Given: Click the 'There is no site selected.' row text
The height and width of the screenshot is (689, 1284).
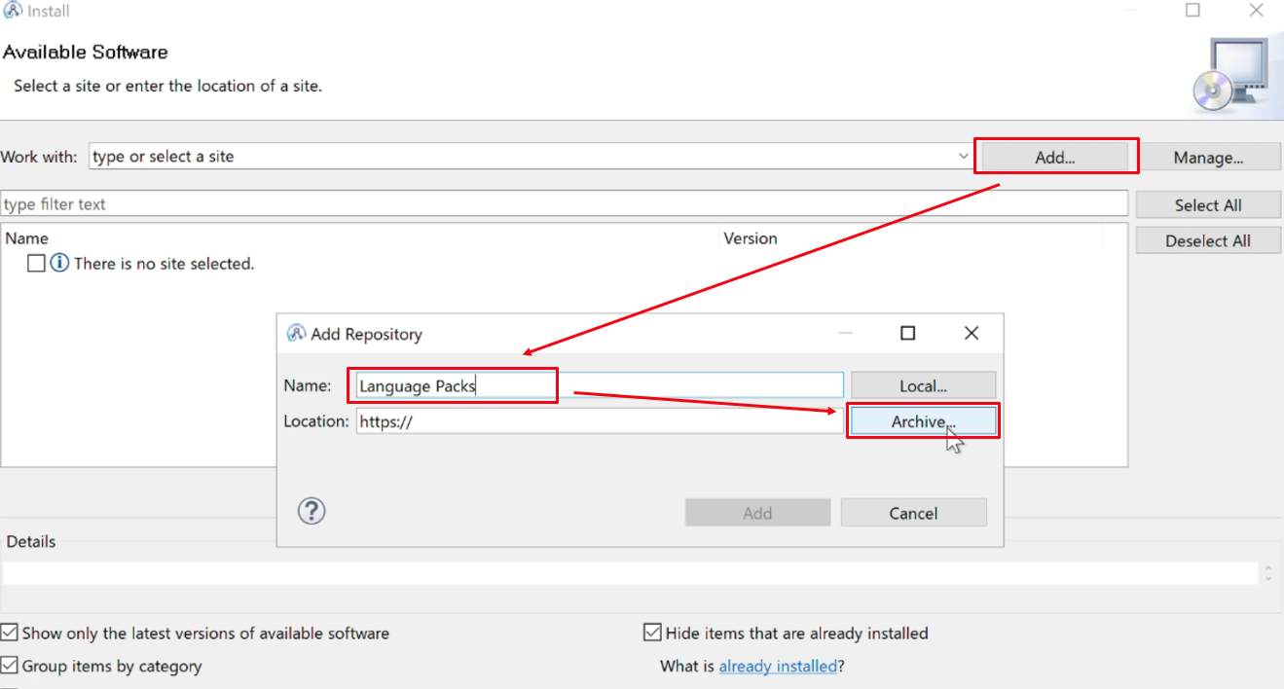Looking at the screenshot, I should pyautogui.click(x=165, y=263).
